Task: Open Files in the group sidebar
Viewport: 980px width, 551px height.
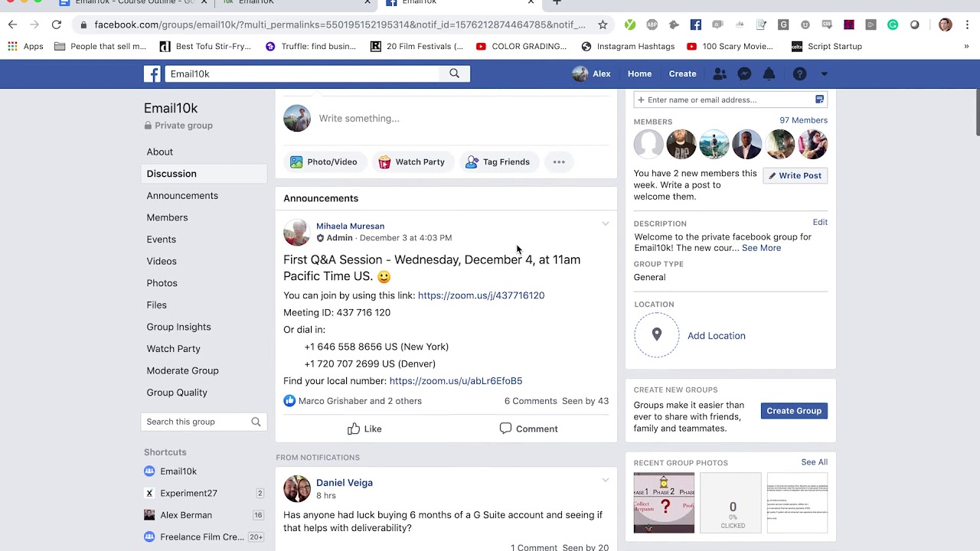Action: [156, 305]
